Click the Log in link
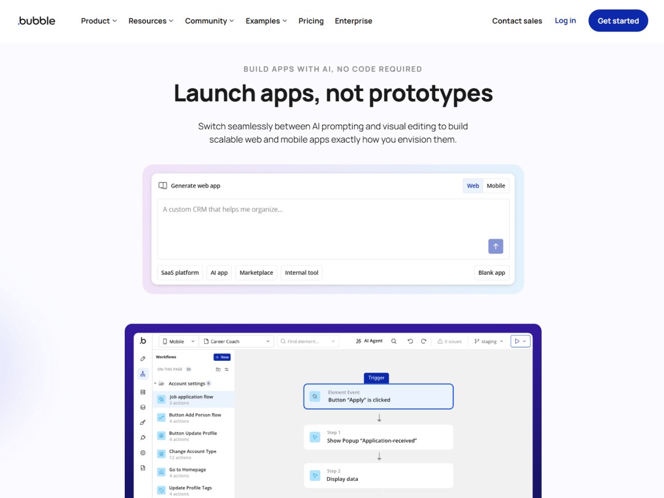Image resolution: width=664 pixels, height=498 pixels. (565, 20)
